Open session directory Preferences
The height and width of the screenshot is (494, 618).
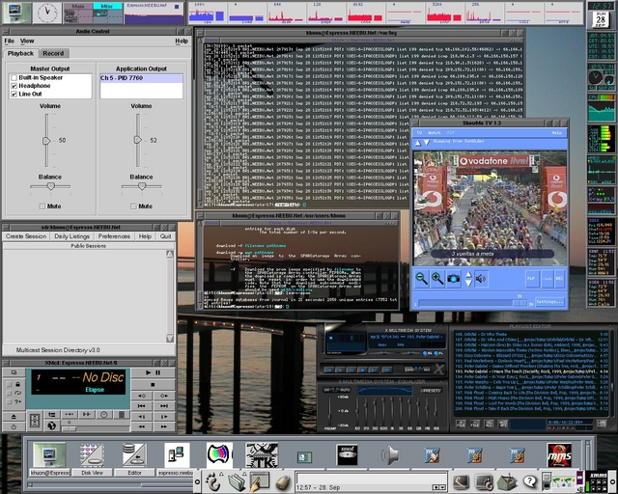tap(114, 236)
